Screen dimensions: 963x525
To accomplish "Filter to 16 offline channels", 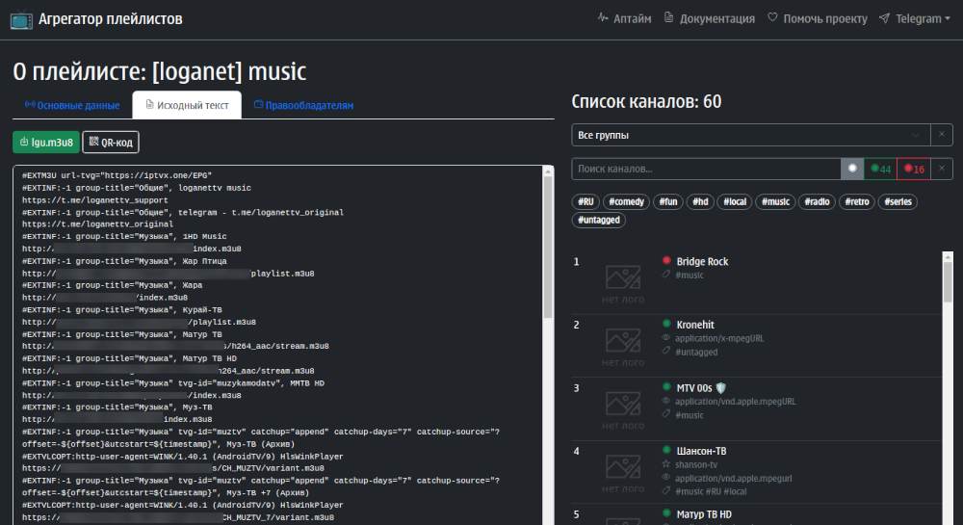I will [914, 169].
